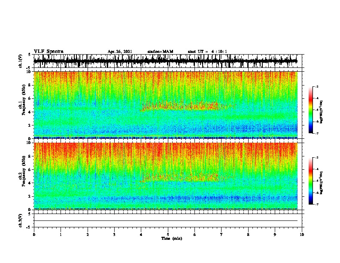Click the 'VLF Spectra' plot title
The width and height of the screenshot is (340, 263).
point(49,52)
